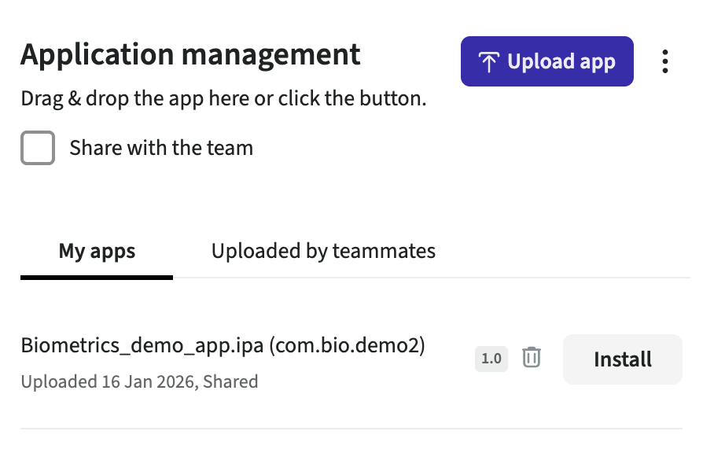Install the Biometrics_demo_app.ipa app

(622, 359)
